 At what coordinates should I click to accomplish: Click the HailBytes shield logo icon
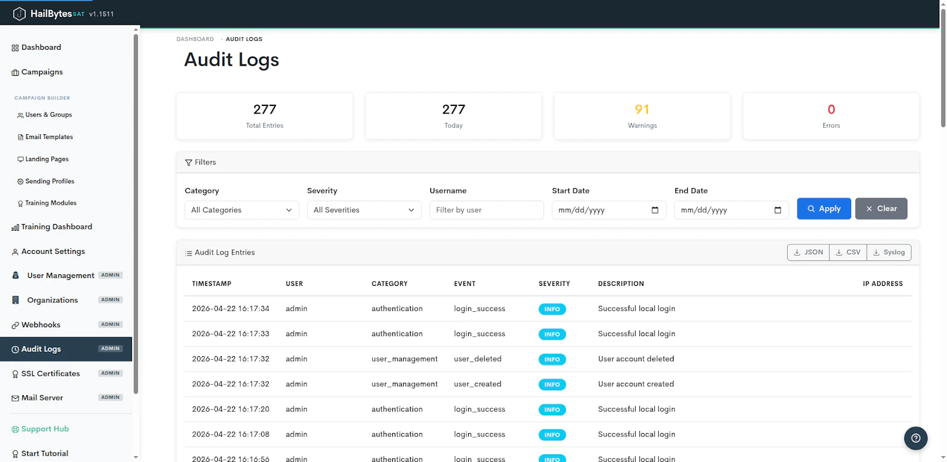[20, 14]
